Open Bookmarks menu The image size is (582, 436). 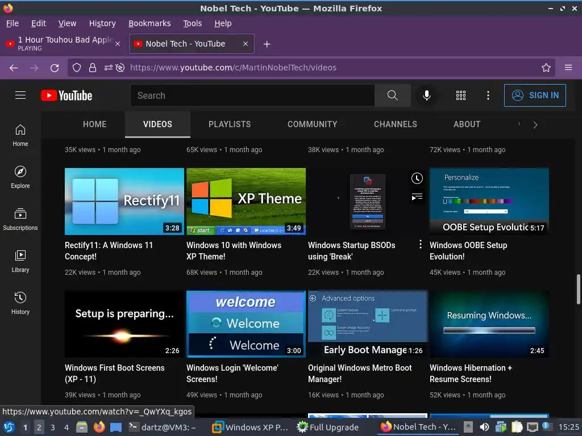(x=149, y=23)
